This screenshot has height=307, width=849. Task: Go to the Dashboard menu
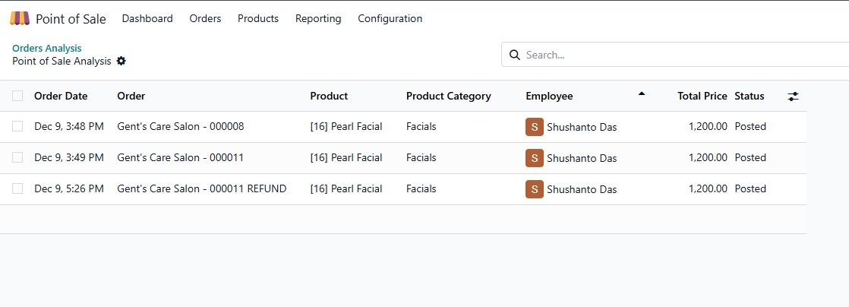coord(147,18)
